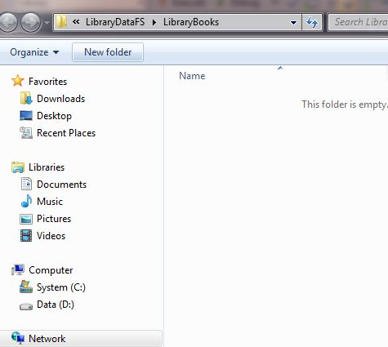Viewport: 388px width, 347px height.
Task: Click the Music note icon
Action: [x=26, y=201]
